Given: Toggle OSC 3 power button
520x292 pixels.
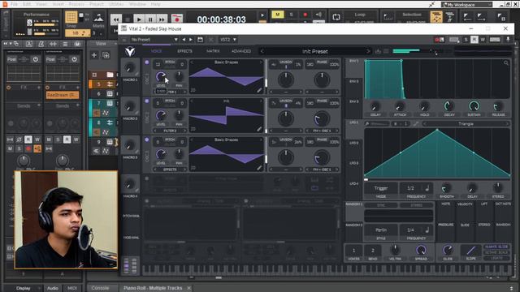Looking at the screenshot, I should (x=146, y=140).
